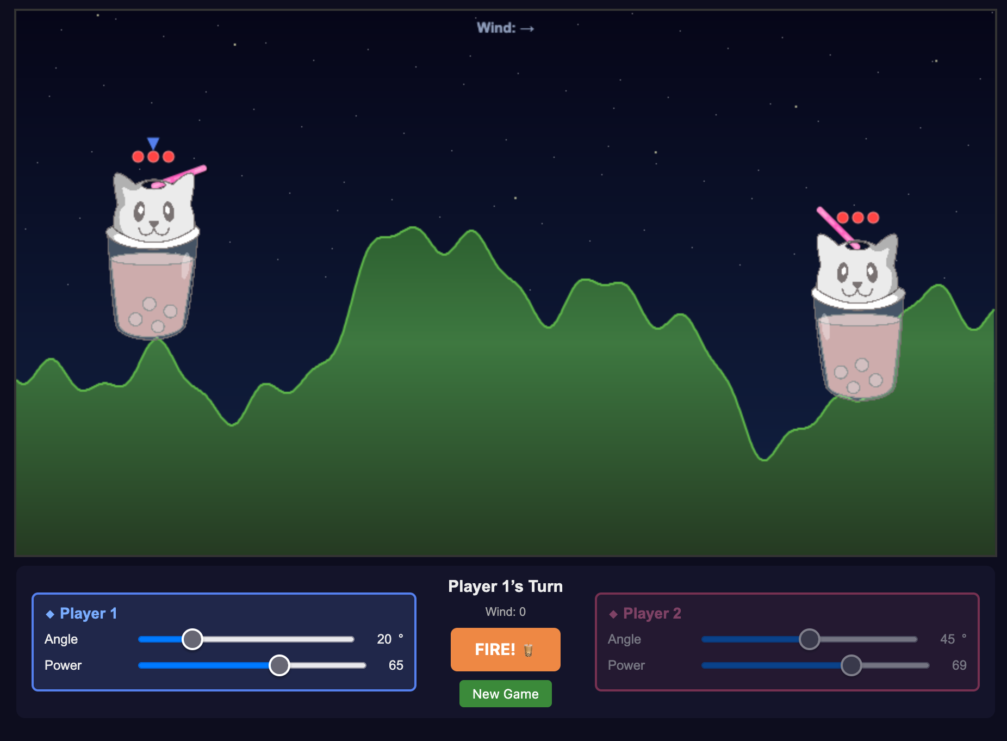Click Player 2's Power slider handle
The width and height of the screenshot is (1007, 741).
[x=852, y=665]
